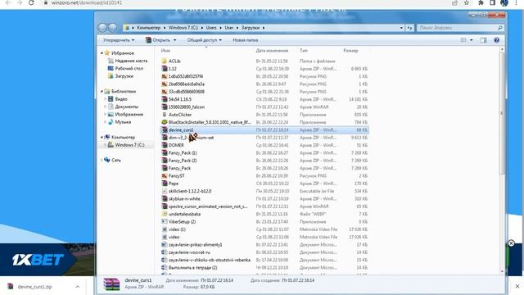This screenshot has width=524, height=295.
Task: Click the BlueStacksInstaller file icon
Action: click(x=164, y=122)
